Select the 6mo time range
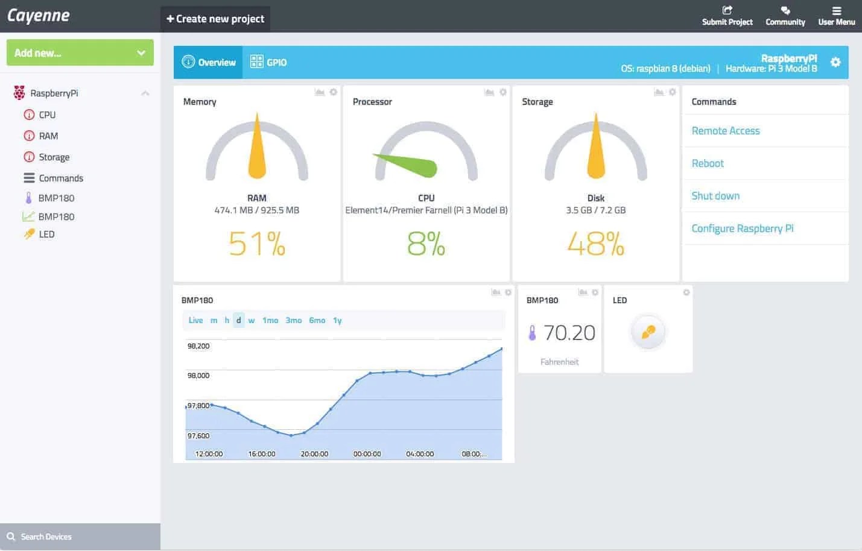The width and height of the screenshot is (862, 551). pyautogui.click(x=317, y=320)
